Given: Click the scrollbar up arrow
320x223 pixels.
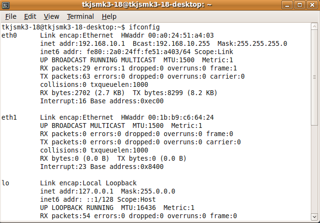Looking at the screenshot, I should (x=315, y=26).
